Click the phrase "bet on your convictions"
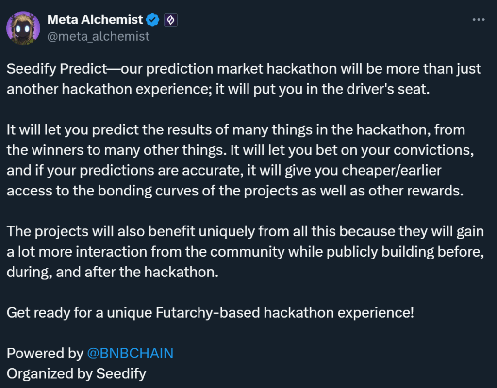The width and height of the screenshot is (497, 388). [x=394, y=150]
